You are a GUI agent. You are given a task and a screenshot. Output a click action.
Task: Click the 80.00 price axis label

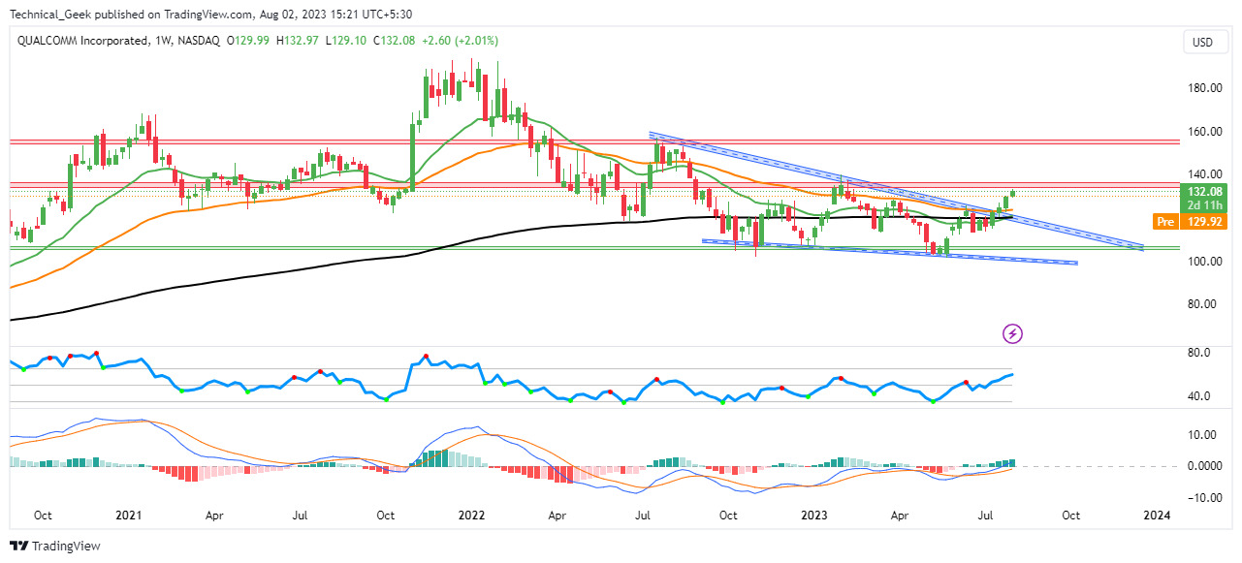coord(1202,304)
